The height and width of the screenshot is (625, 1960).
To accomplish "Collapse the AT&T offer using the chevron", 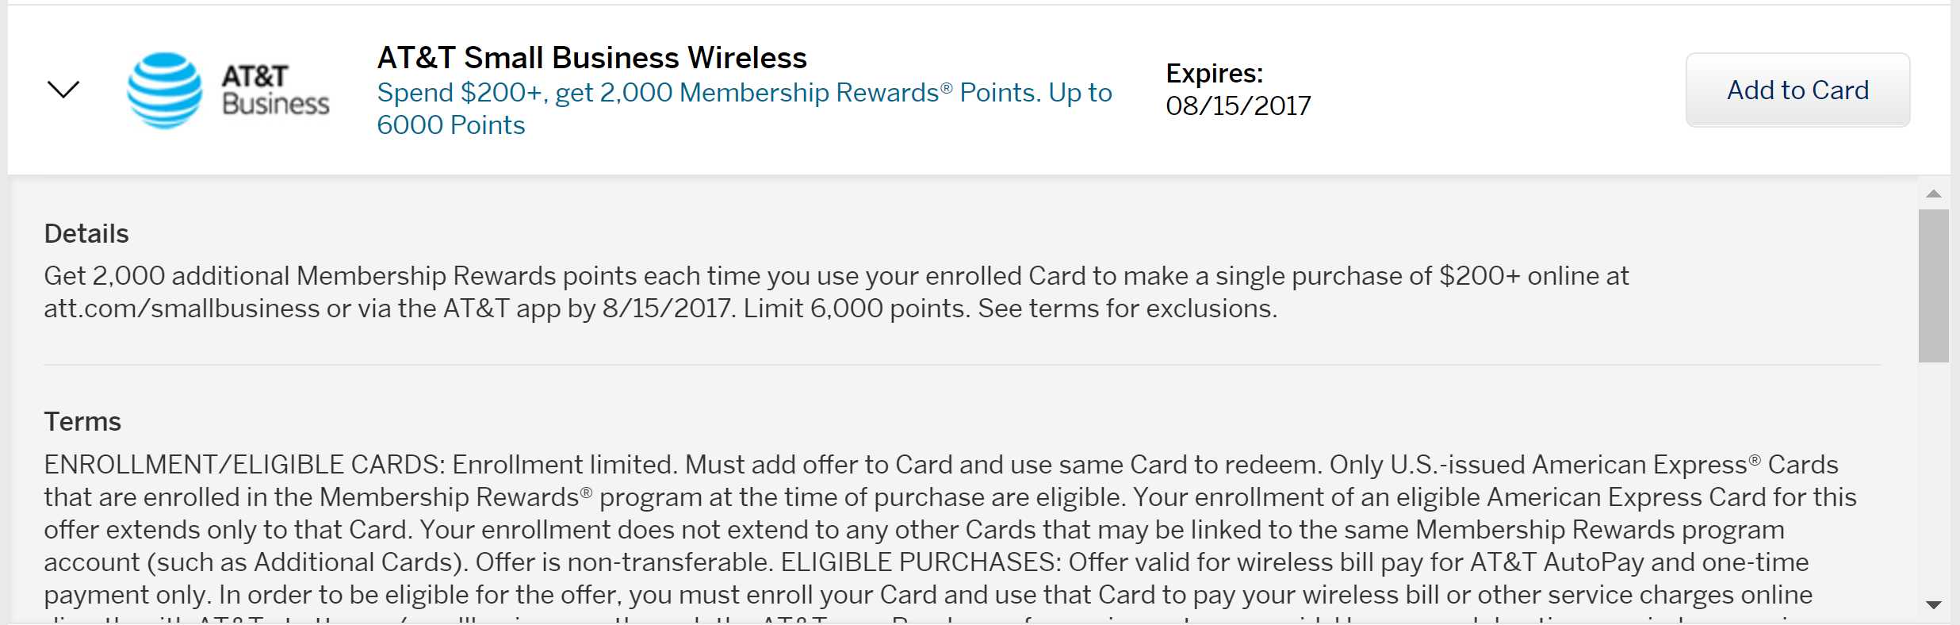I will pos(63,90).
